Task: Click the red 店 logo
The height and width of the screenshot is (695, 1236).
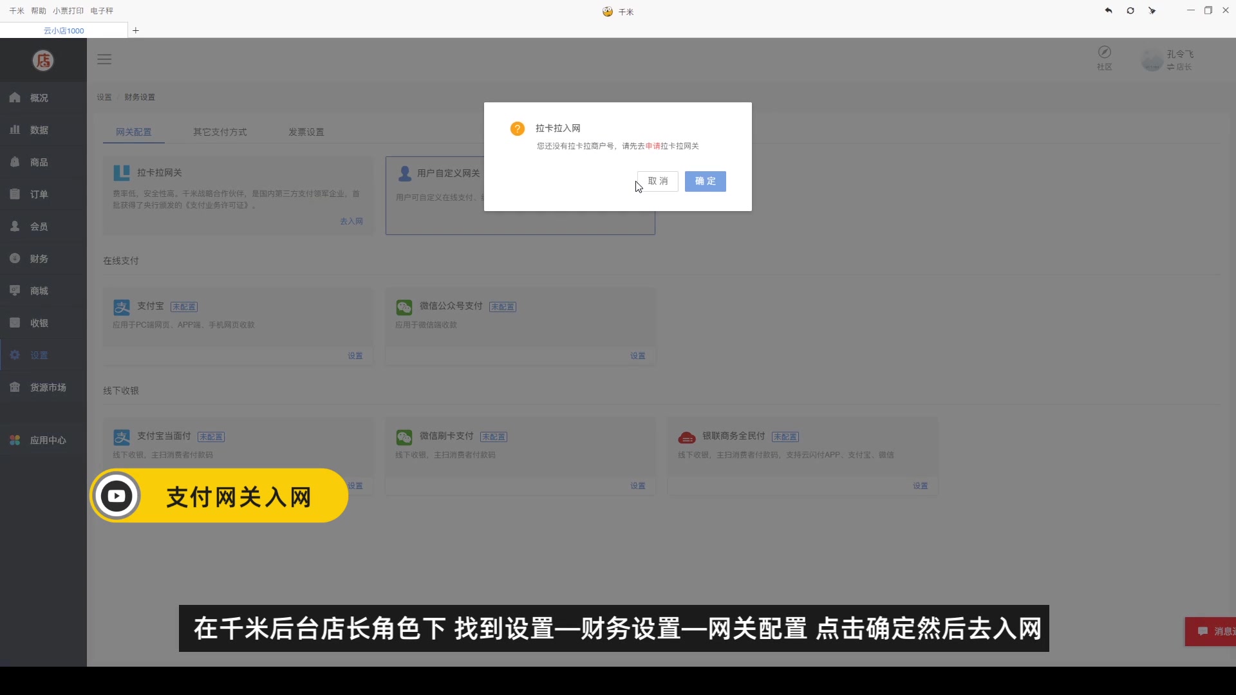Action: 43,60
